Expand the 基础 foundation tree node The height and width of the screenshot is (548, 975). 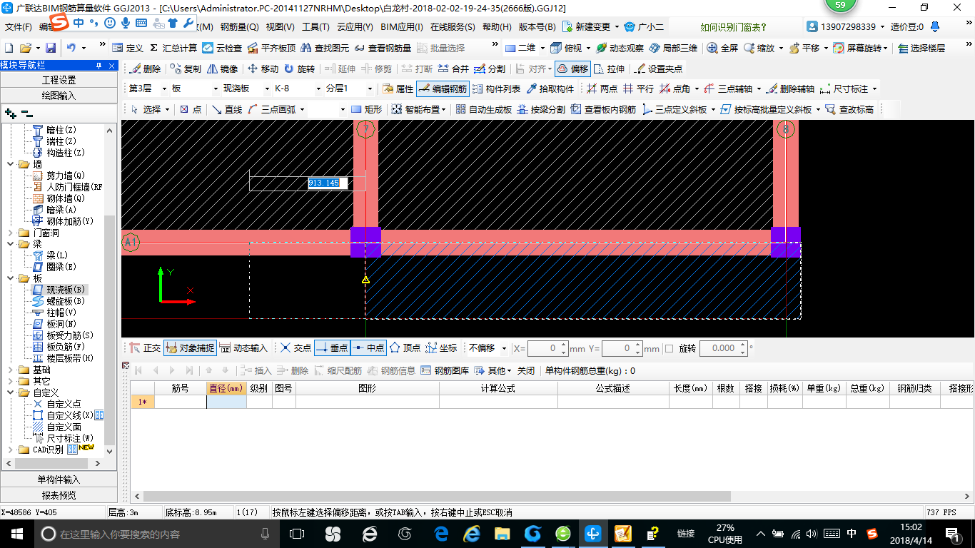(x=10, y=370)
